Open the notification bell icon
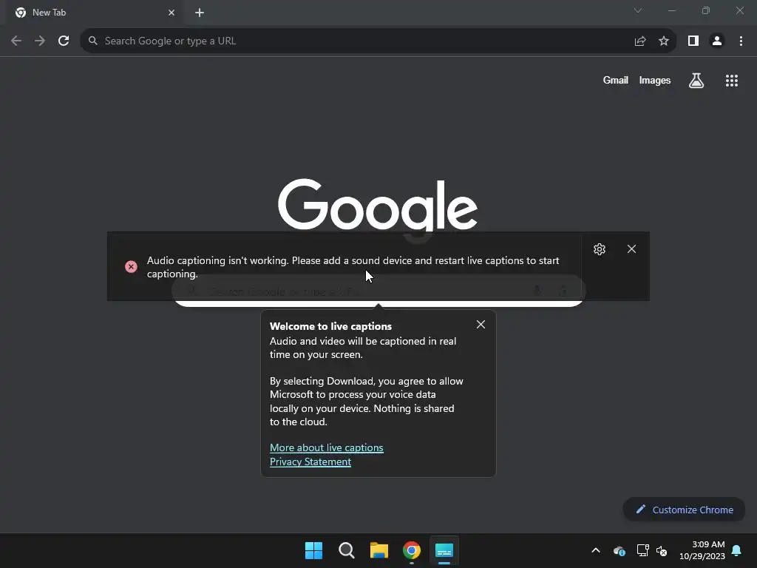Screen dimensions: 757x568 pos(737,550)
